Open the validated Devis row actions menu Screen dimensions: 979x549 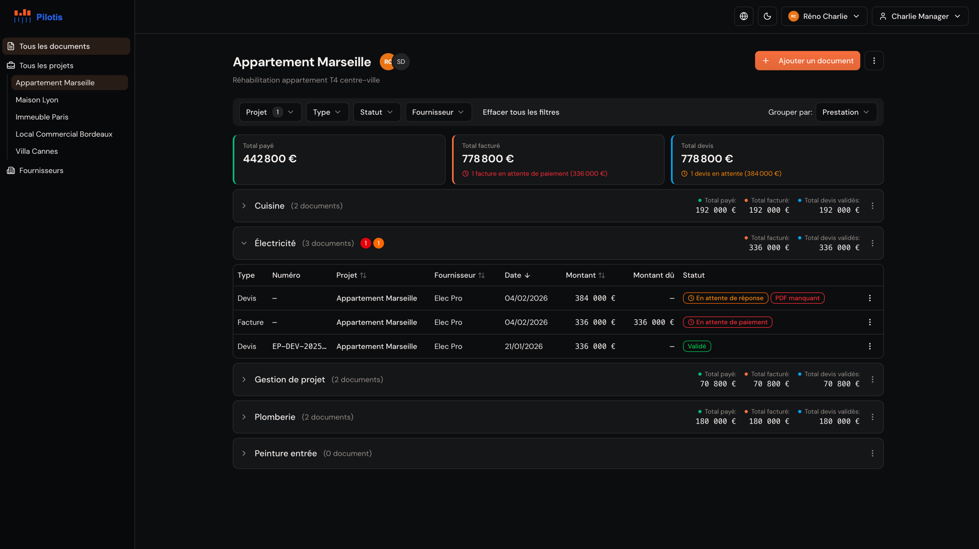click(x=869, y=347)
